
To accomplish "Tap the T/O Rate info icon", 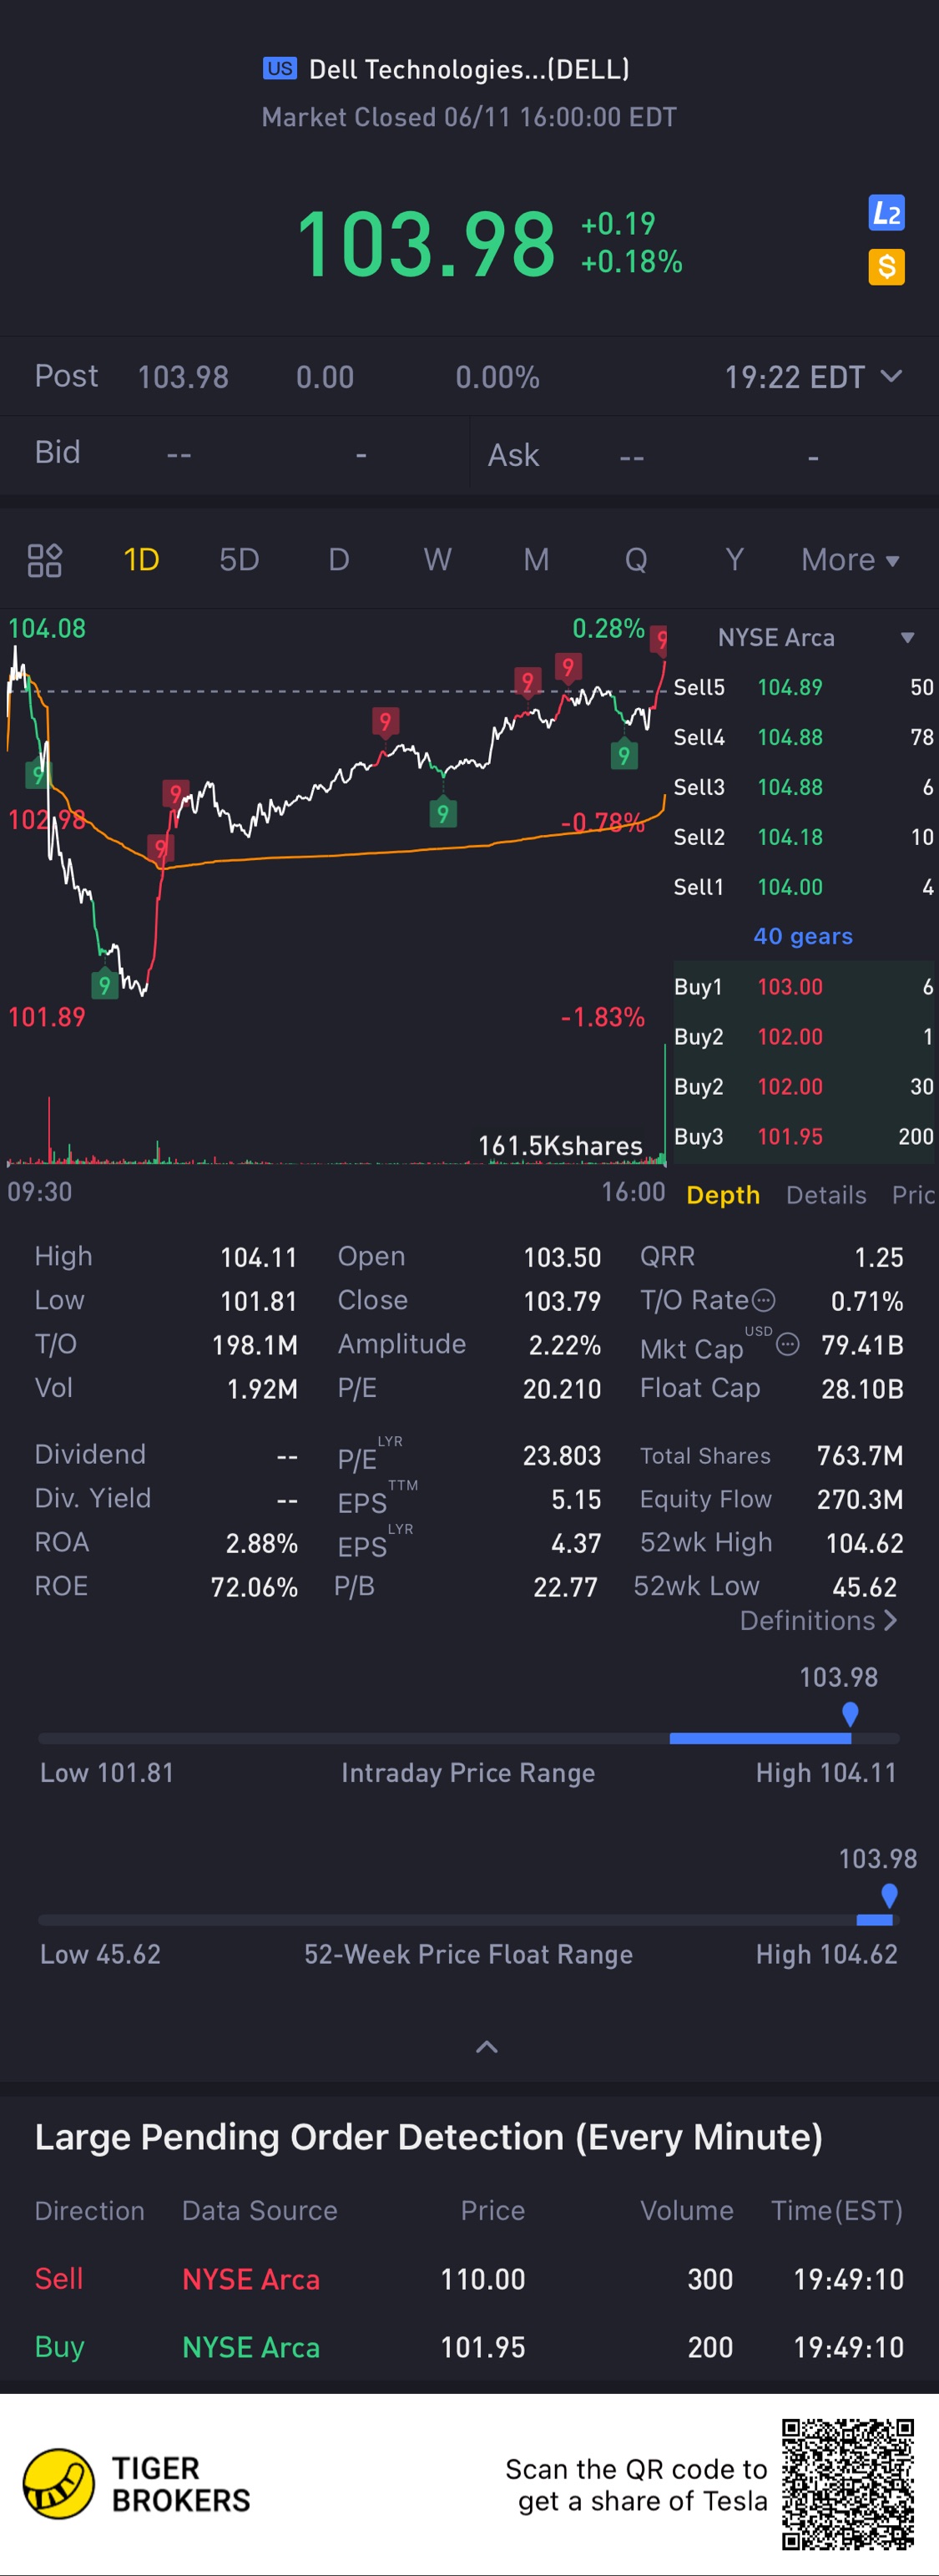I will [763, 1300].
